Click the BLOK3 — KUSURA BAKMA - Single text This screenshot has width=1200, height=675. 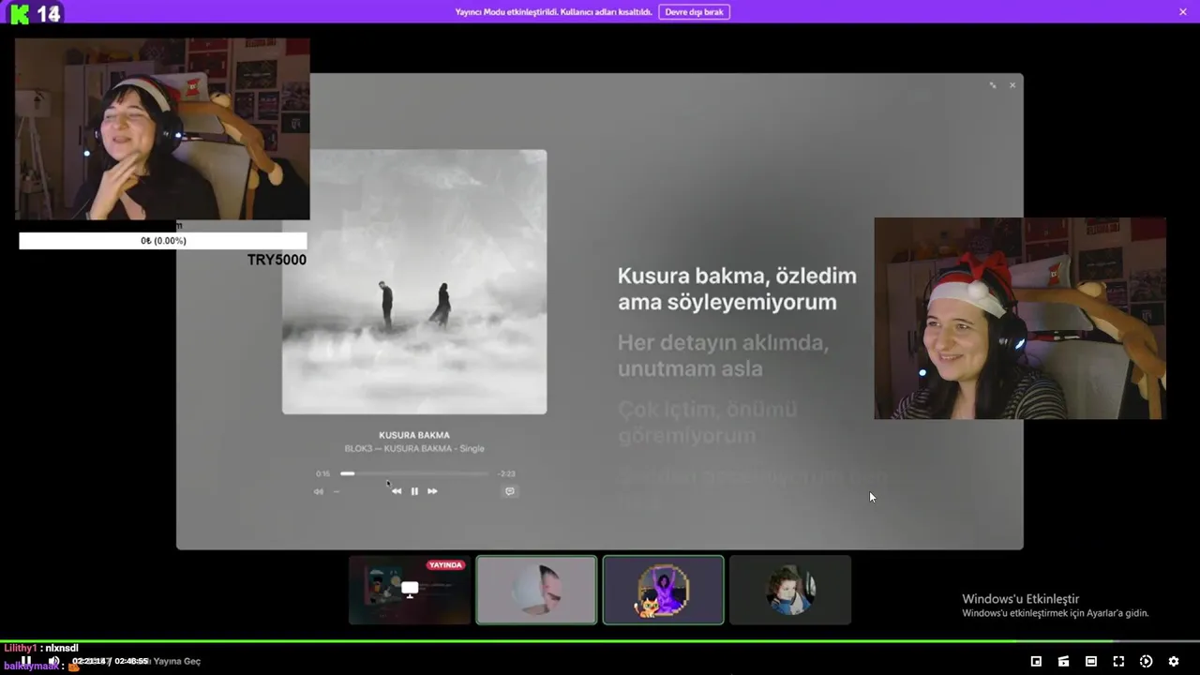coord(414,448)
